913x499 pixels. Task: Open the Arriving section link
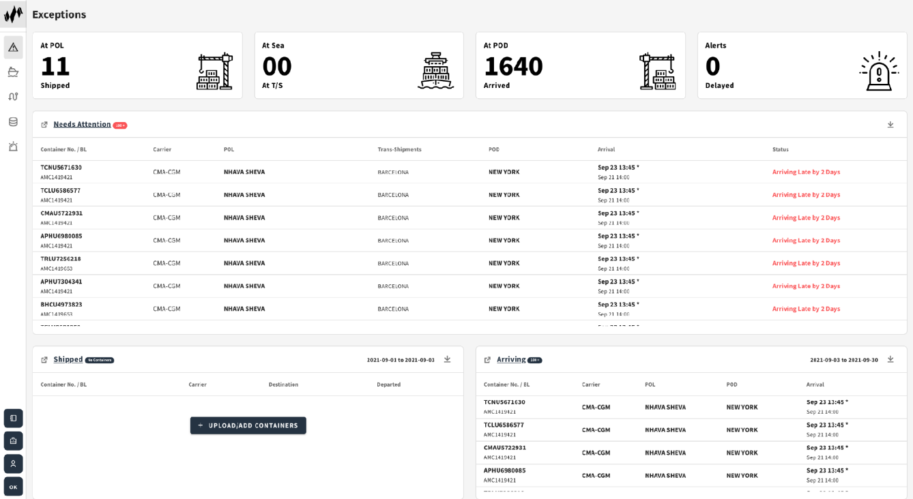click(510, 359)
